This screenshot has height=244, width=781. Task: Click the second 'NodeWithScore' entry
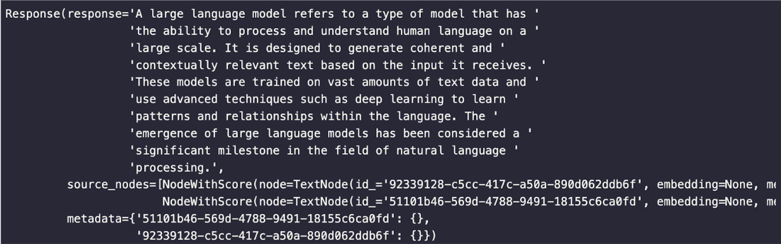coord(206,202)
